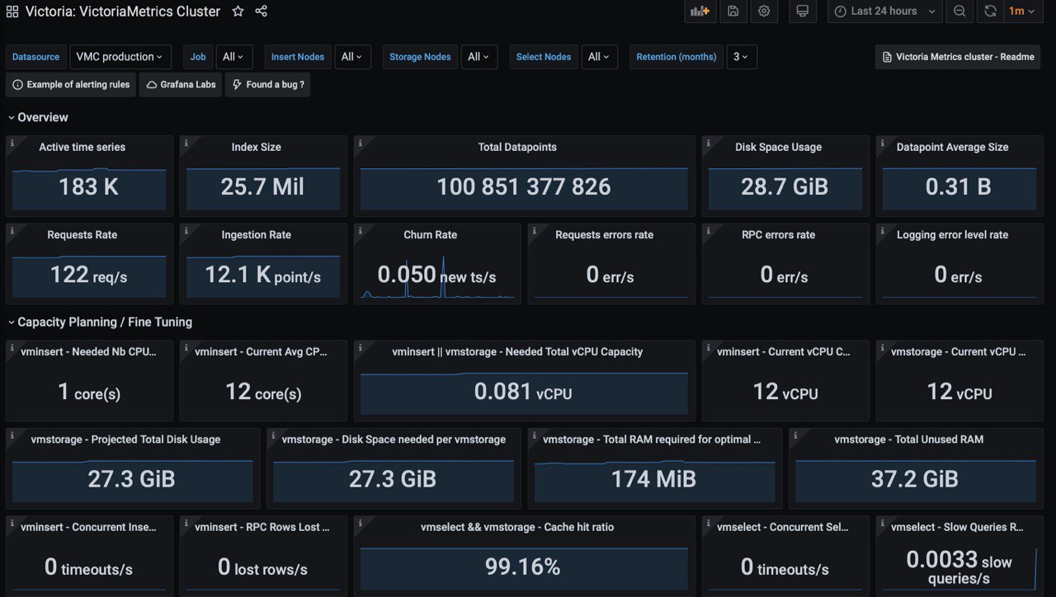Open Active time series panel title menu
The image size is (1056, 597).
[82, 147]
